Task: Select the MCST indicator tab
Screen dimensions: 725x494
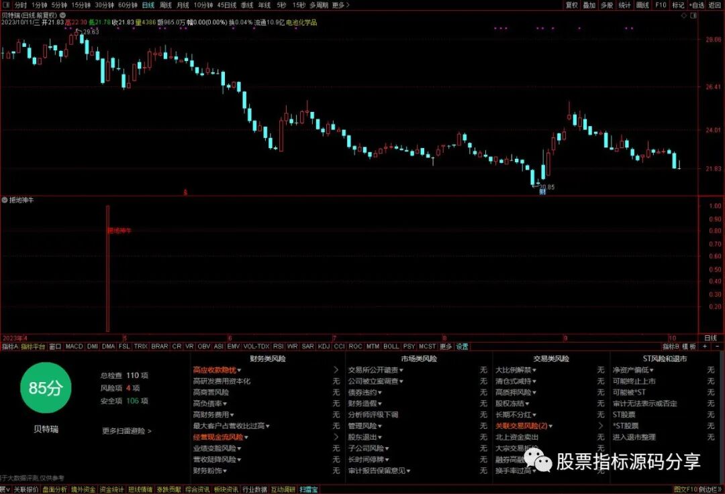Action: pos(427,347)
